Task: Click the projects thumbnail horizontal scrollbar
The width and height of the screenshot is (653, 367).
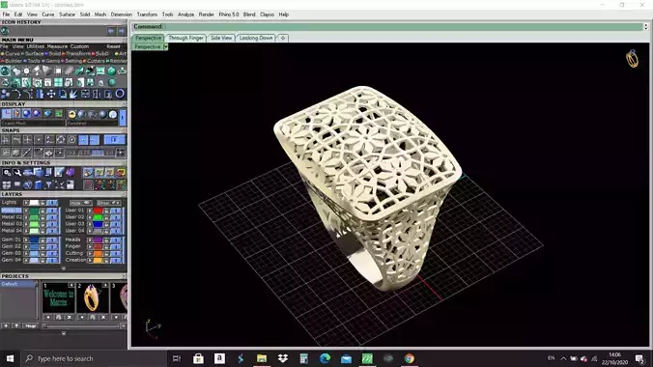Action: (81, 326)
